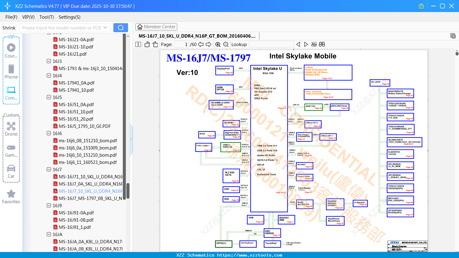The height and width of the screenshot is (258, 459).
Task: Click the file tree scroll-up arrow
Action: 128,36
